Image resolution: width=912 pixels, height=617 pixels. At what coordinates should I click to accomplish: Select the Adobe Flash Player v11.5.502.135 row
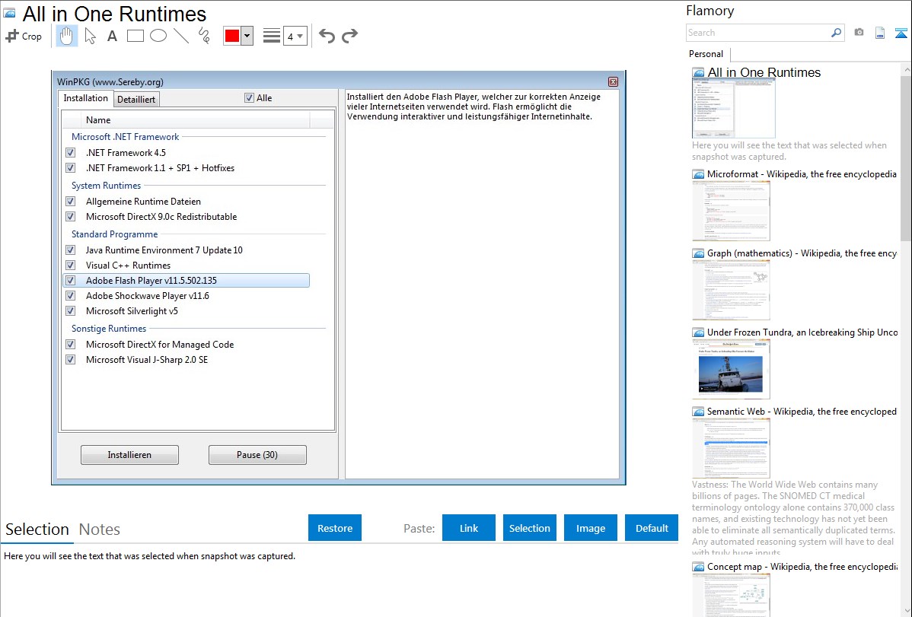186,281
